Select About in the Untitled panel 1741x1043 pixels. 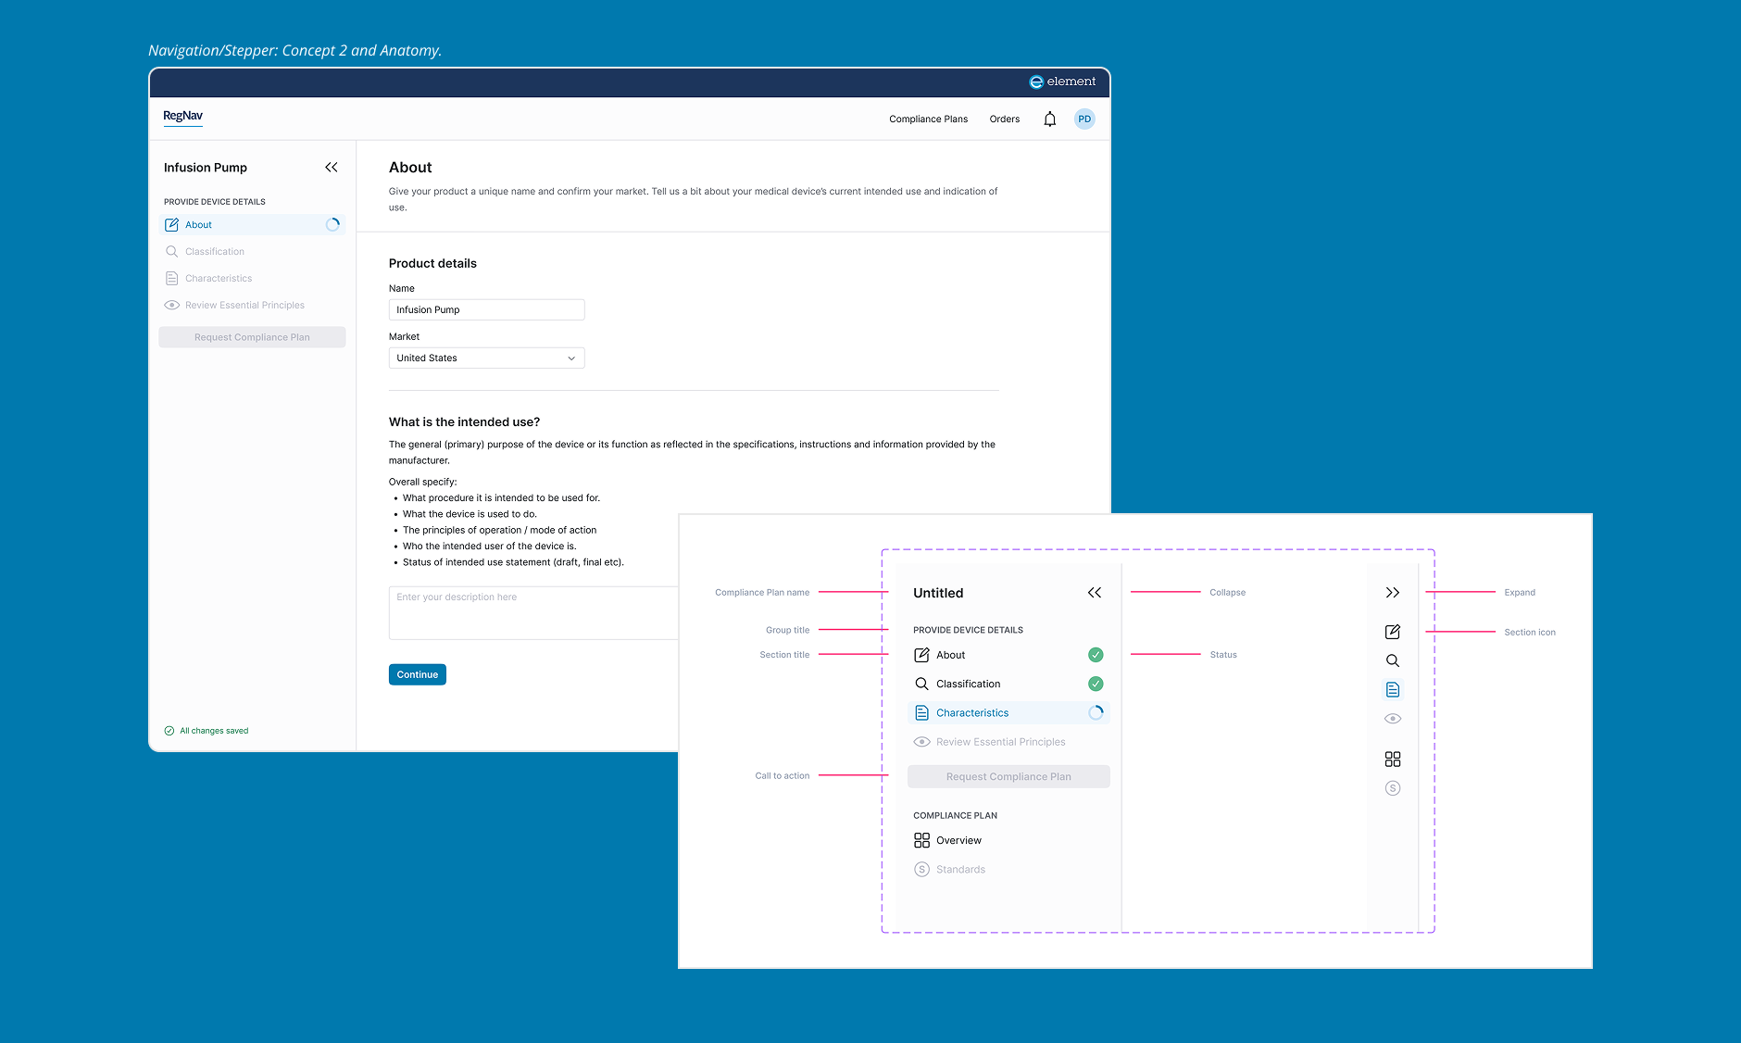[x=1008, y=655]
